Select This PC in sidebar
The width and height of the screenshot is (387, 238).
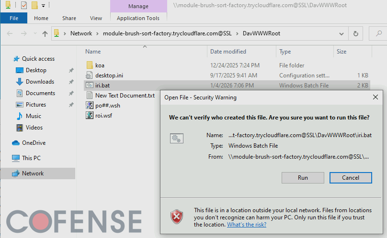pyautogui.click(x=31, y=158)
